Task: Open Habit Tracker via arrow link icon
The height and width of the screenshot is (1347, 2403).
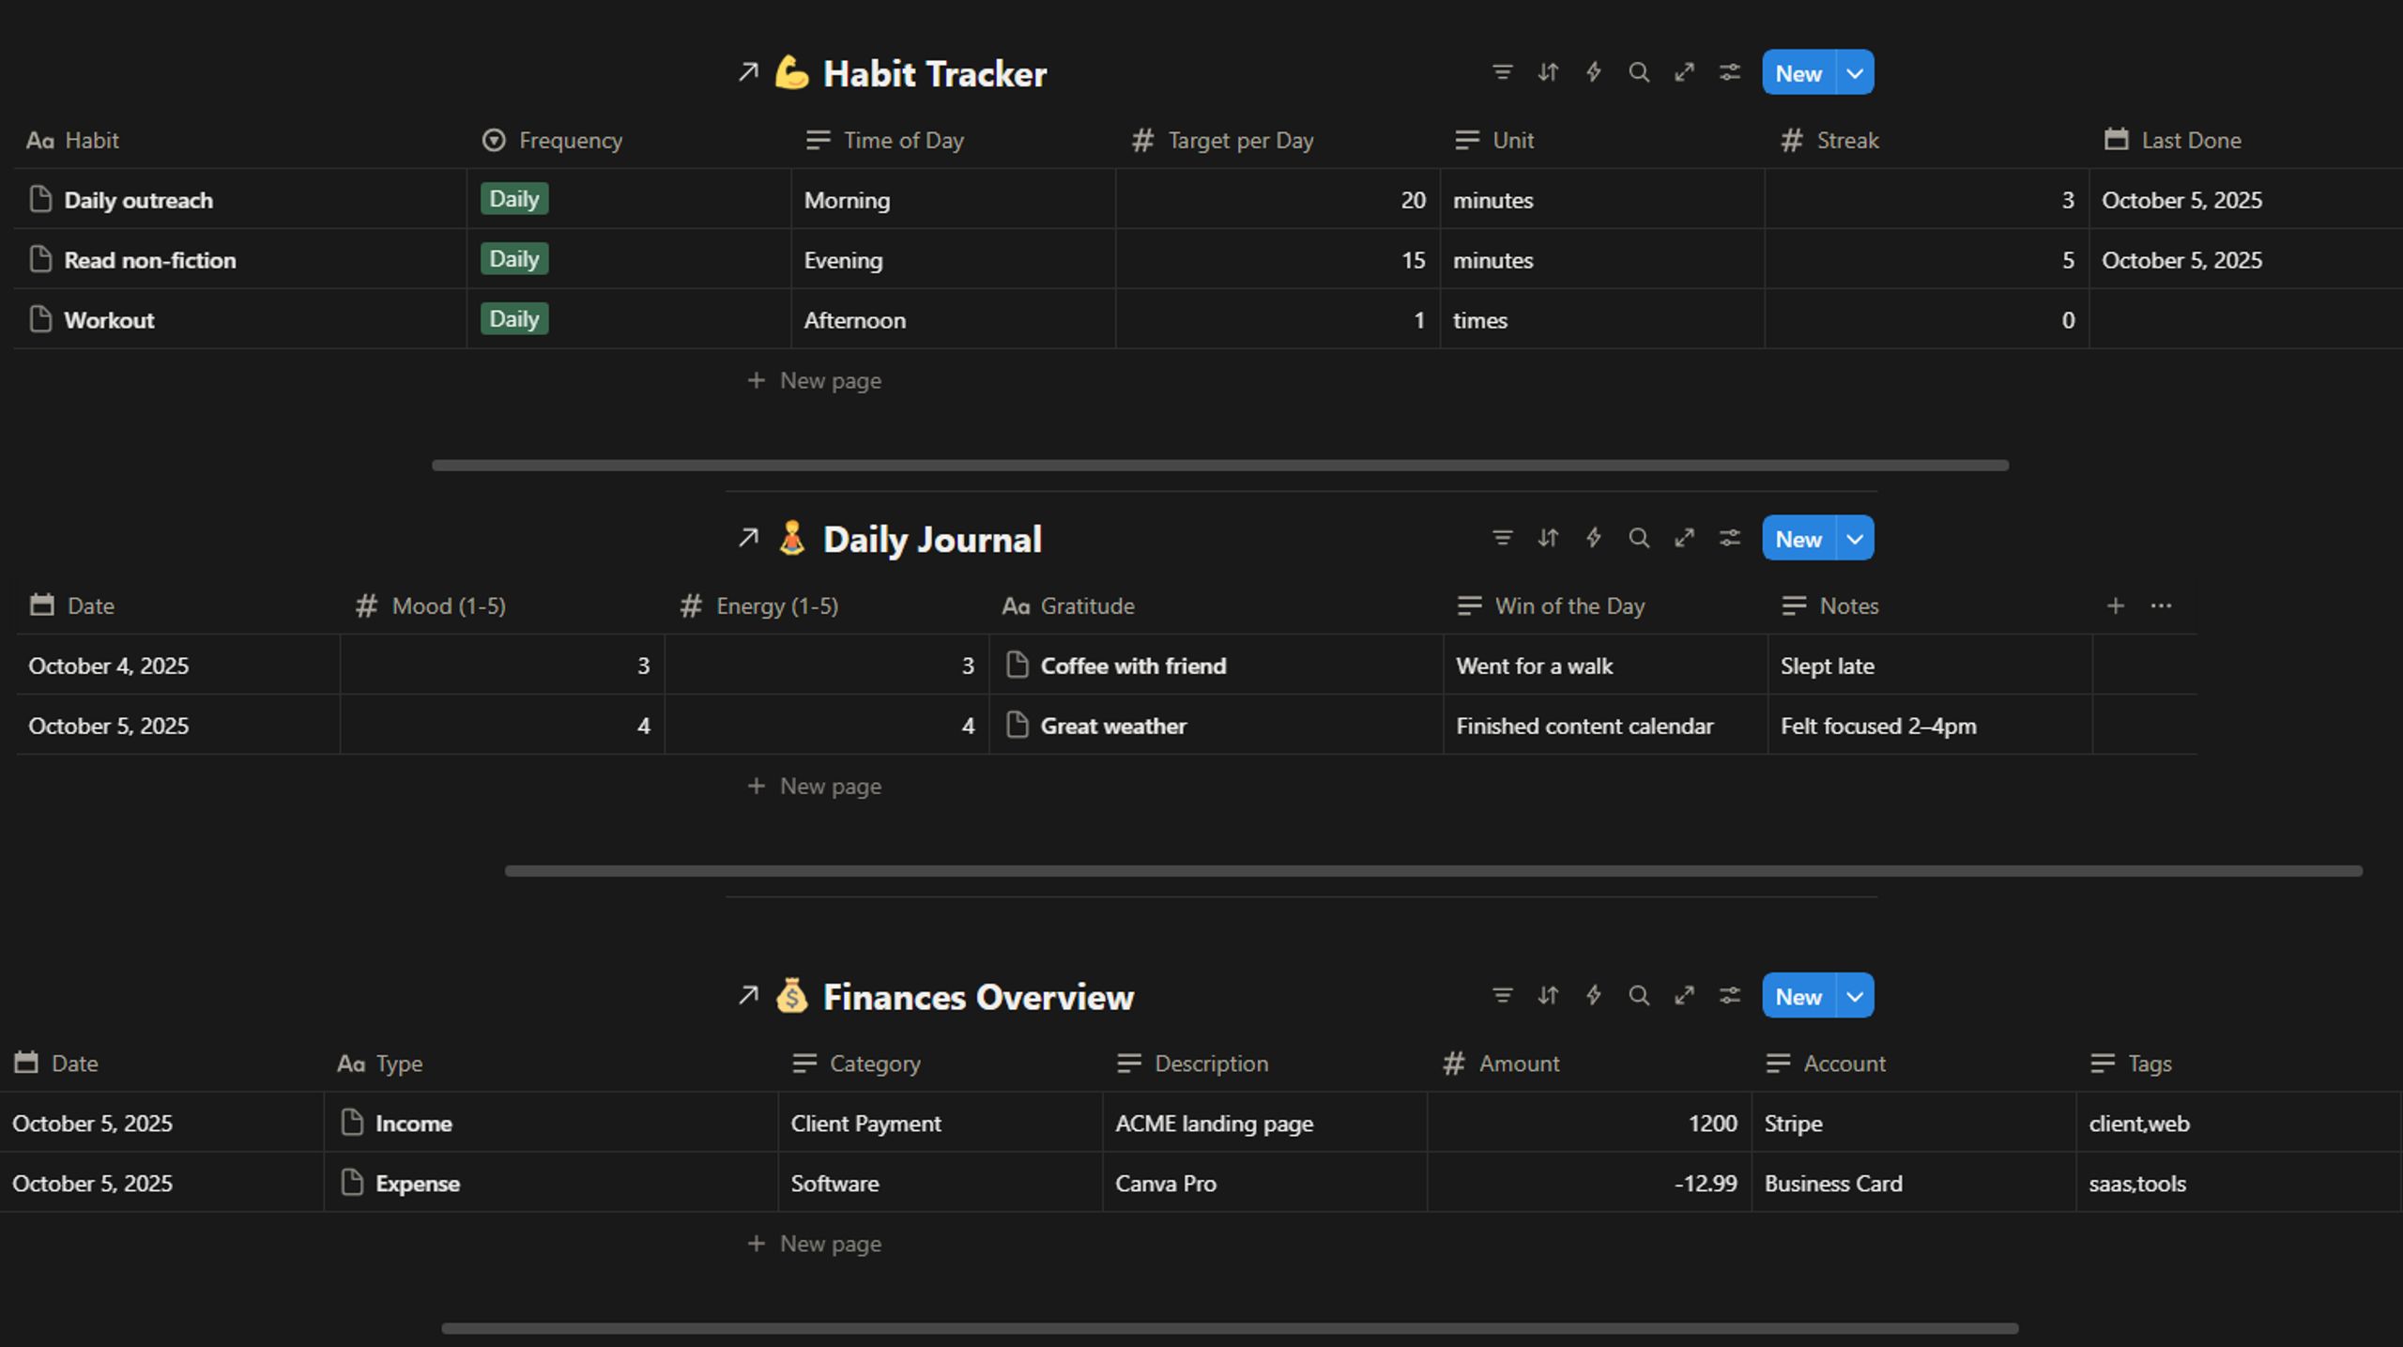Action: [x=748, y=72]
